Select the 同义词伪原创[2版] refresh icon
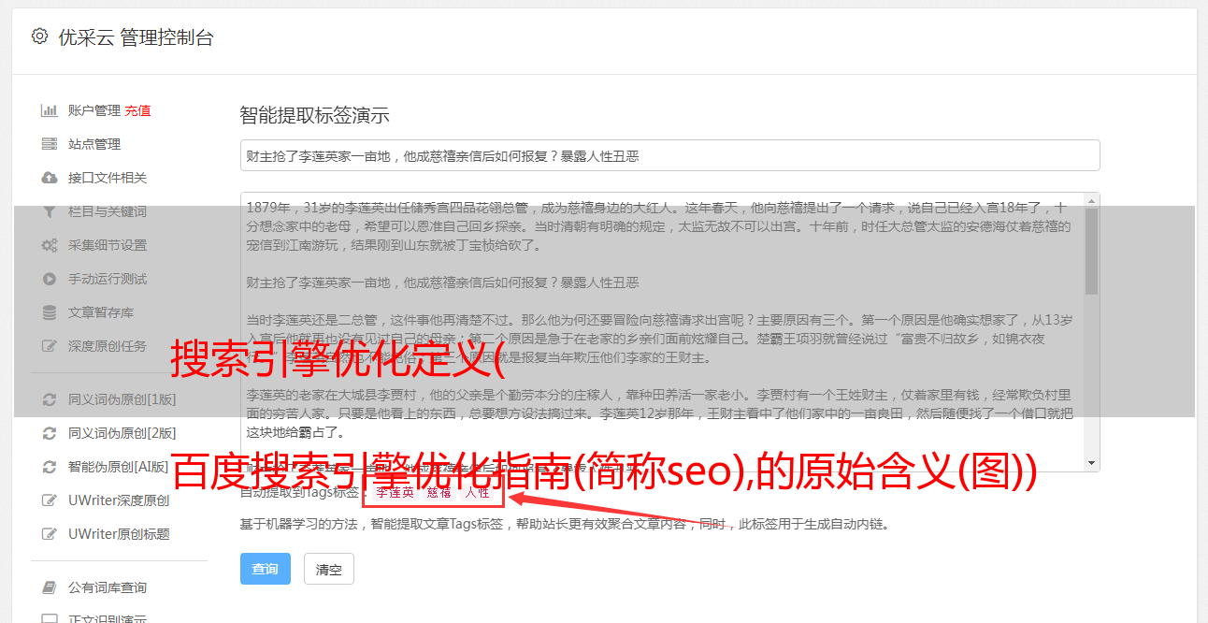 50,433
